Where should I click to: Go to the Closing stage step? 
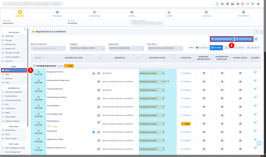(132, 14)
